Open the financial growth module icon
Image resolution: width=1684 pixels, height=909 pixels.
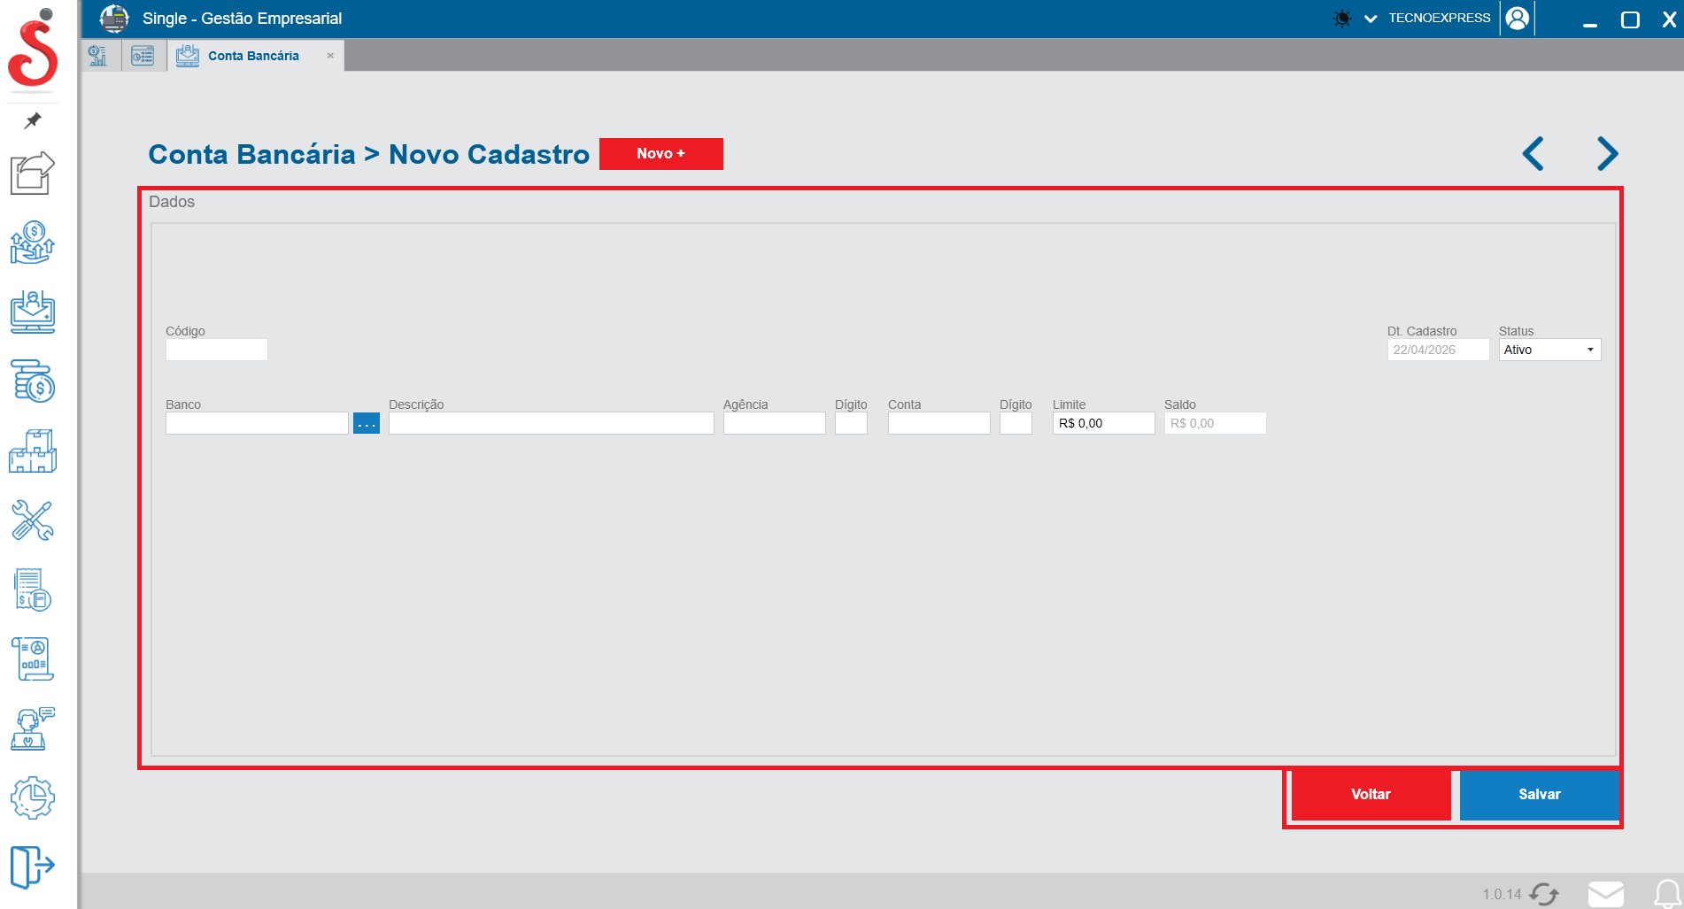coord(33,243)
